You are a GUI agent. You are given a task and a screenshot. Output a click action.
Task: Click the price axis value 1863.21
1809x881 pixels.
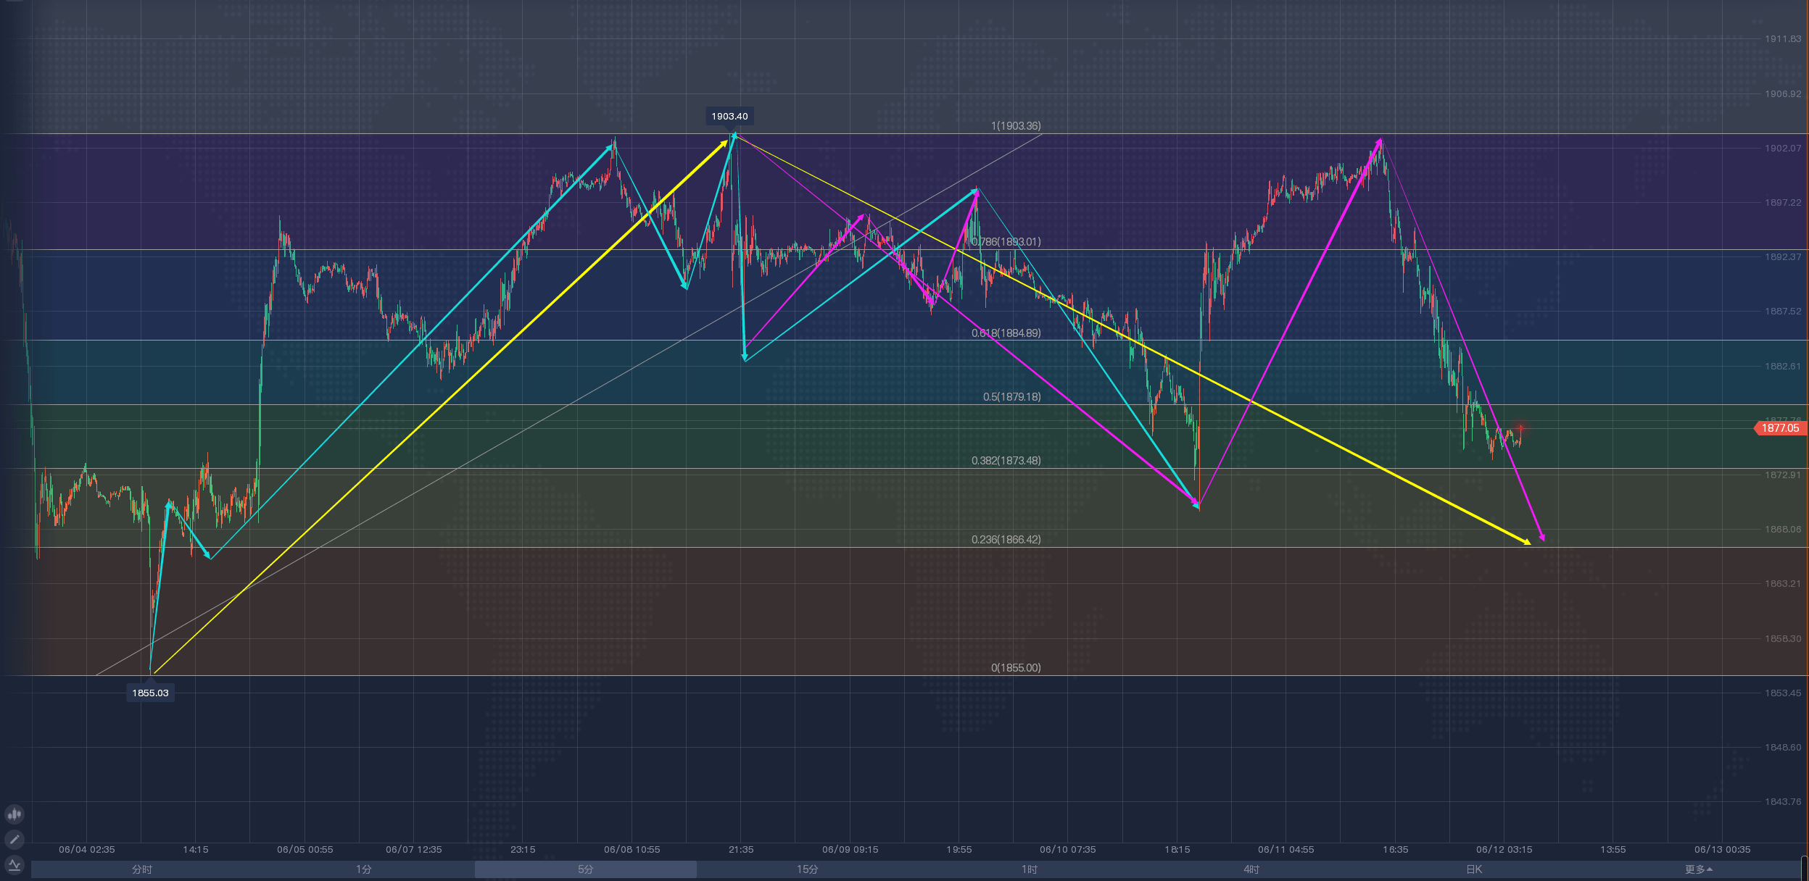[x=1783, y=584]
